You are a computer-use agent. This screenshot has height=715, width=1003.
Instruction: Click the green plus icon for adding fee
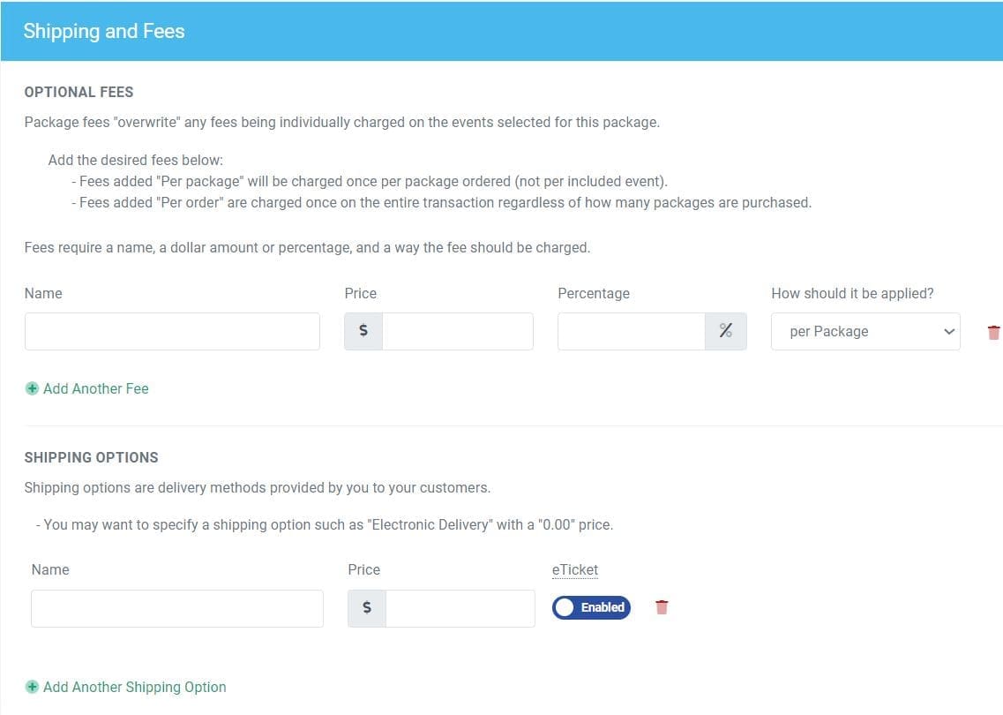tap(32, 388)
